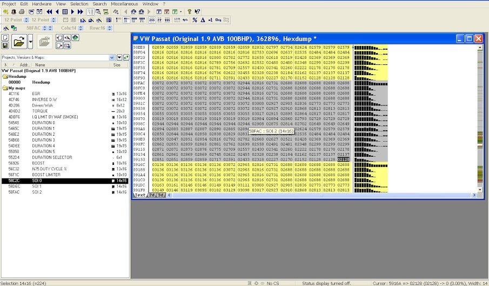The image size is (489, 286).
Task: Expand the arrow beside open project button
Action: (x=30, y=42)
